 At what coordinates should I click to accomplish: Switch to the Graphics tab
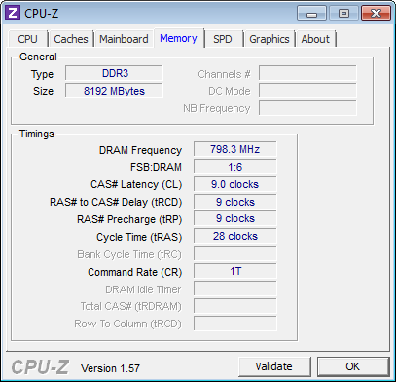270,39
